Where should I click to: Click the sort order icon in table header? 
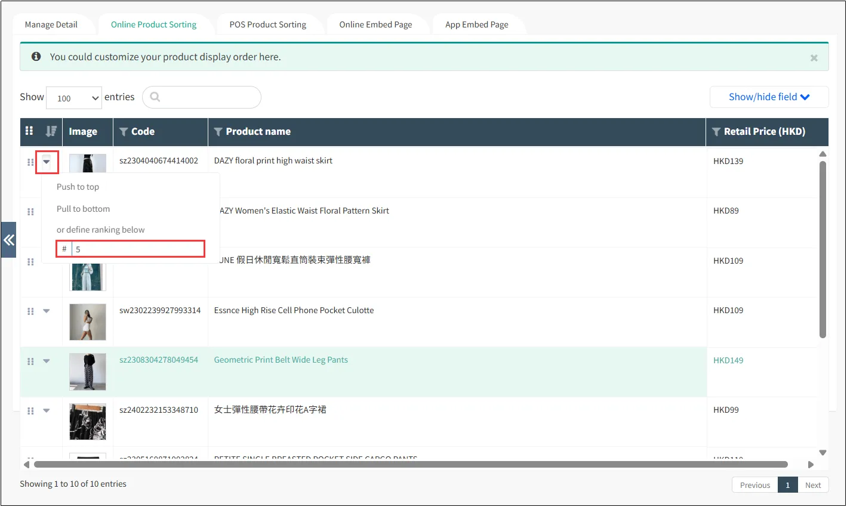(51, 131)
